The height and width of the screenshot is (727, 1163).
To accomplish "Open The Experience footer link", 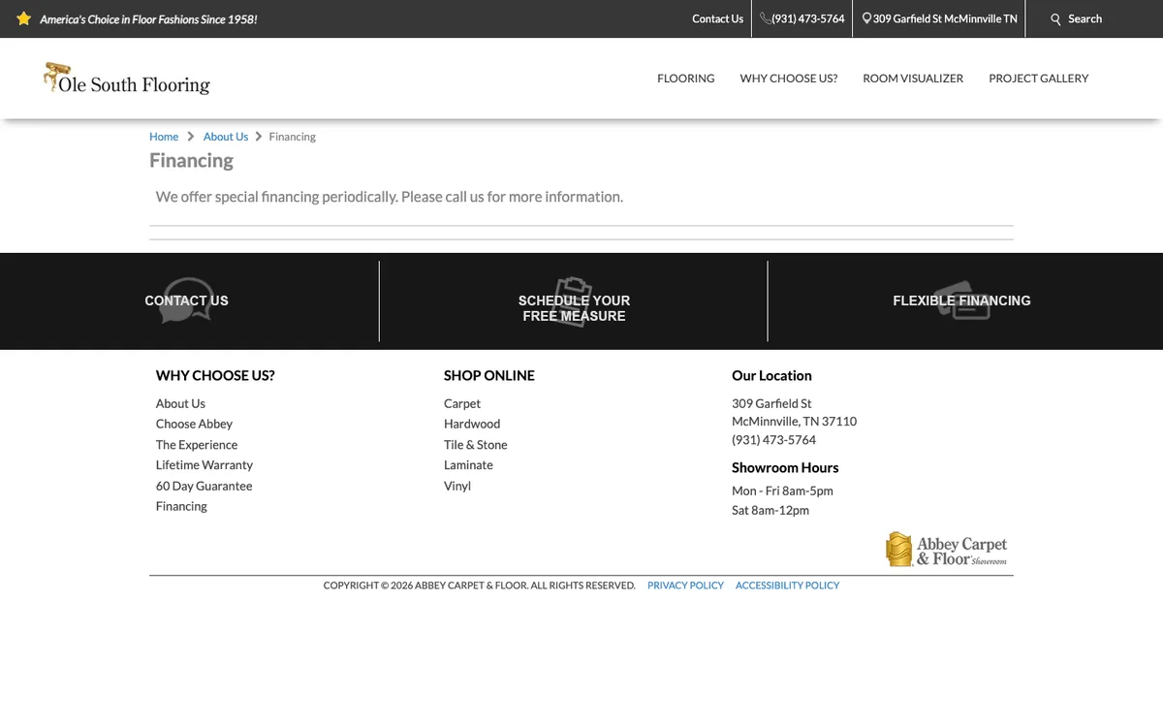I will [197, 445].
